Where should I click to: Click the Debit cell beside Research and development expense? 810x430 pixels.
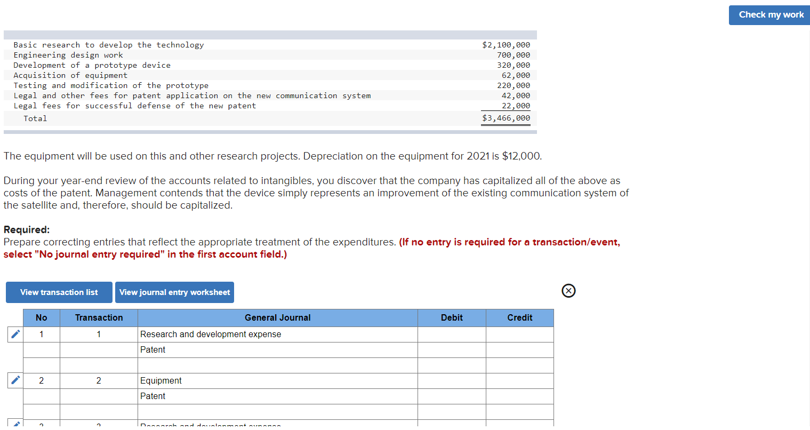pos(451,335)
